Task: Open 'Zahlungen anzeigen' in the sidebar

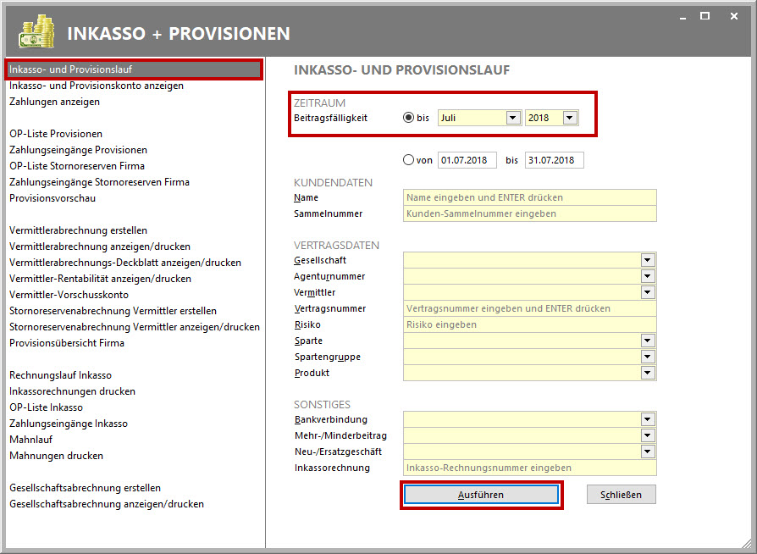Action: click(54, 102)
